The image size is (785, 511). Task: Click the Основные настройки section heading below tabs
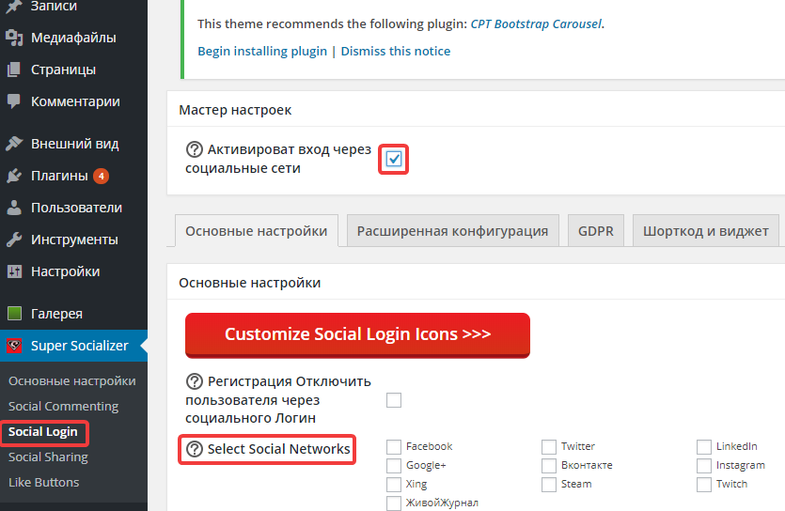[250, 283]
